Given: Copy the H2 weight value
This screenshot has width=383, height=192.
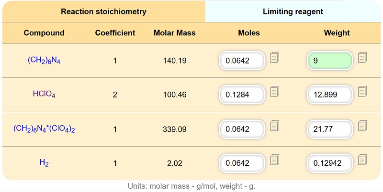Looking at the screenshot, I should (363, 160).
